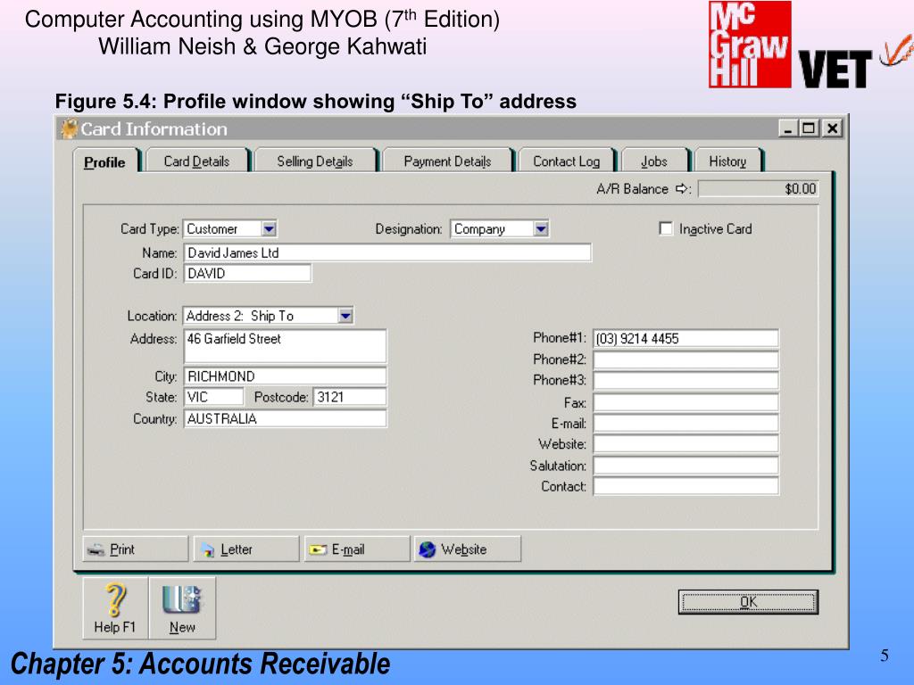
Task: Click the New card icon button
Action: tap(182, 607)
